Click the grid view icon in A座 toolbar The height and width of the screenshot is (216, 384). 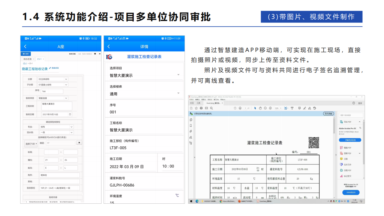click(x=95, y=54)
